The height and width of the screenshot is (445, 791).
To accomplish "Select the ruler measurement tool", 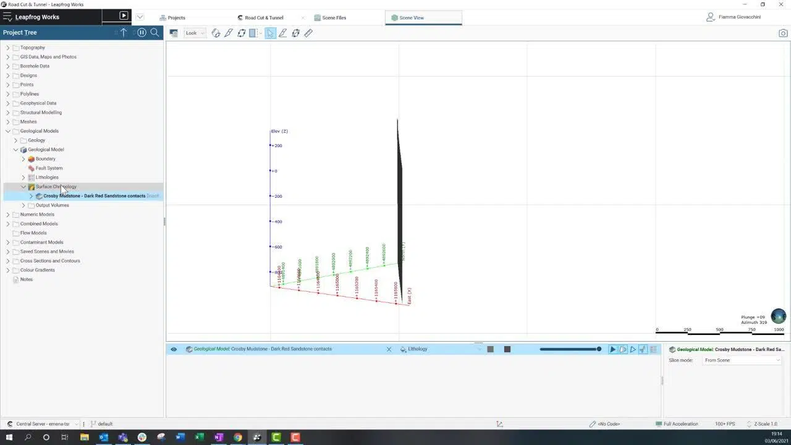I will coord(308,33).
